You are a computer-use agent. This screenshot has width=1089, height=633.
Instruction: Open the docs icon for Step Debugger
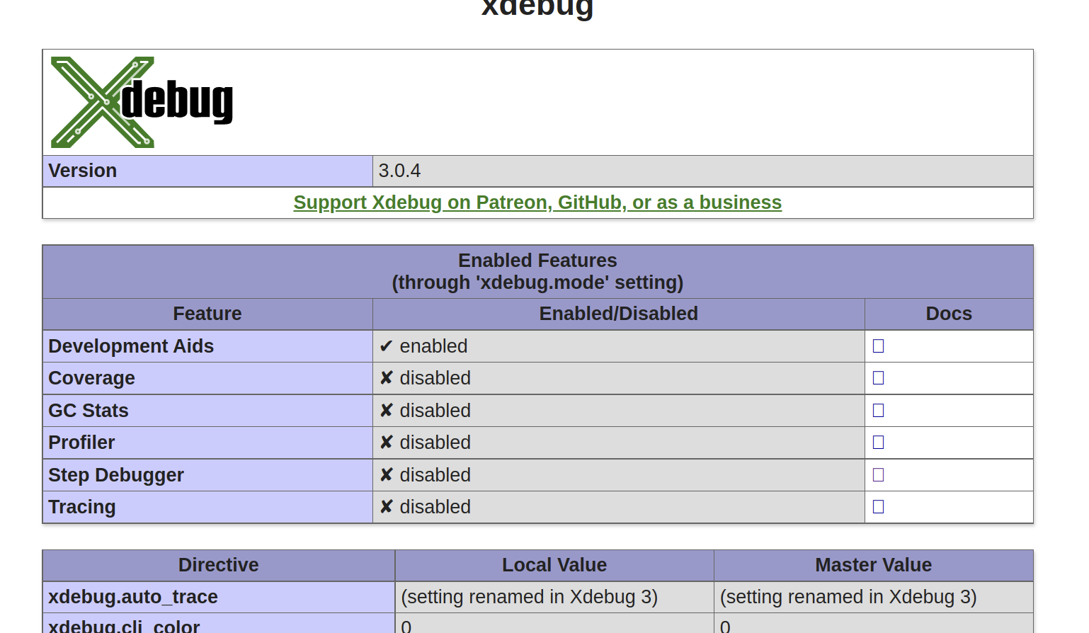coord(878,475)
